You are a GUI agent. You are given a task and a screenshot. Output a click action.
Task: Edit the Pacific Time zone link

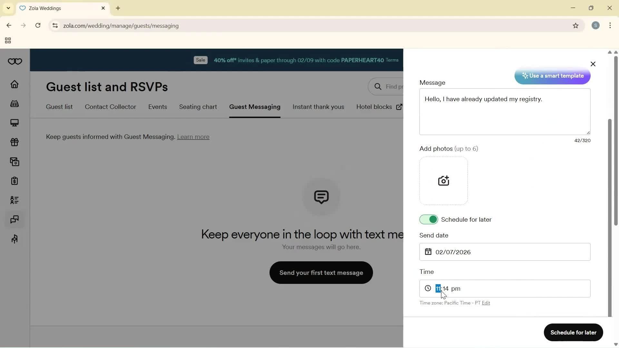click(x=486, y=303)
